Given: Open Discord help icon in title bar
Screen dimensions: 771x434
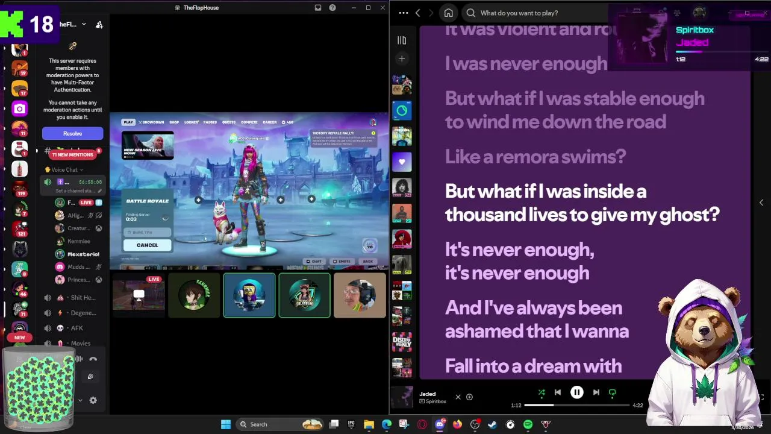Looking at the screenshot, I should coord(332,7).
